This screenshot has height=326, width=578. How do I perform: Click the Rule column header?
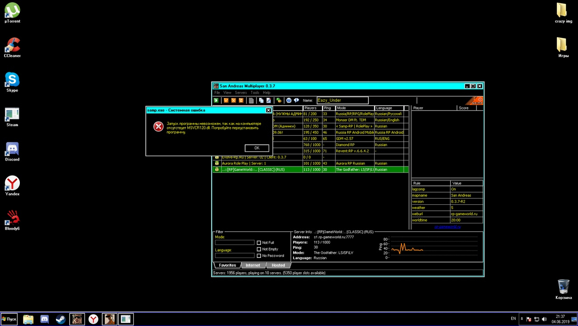(431, 183)
